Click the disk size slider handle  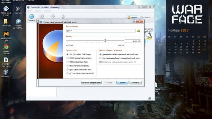[105, 40]
